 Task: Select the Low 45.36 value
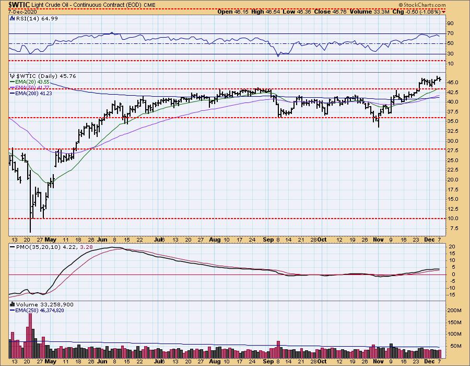pos(297,12)
